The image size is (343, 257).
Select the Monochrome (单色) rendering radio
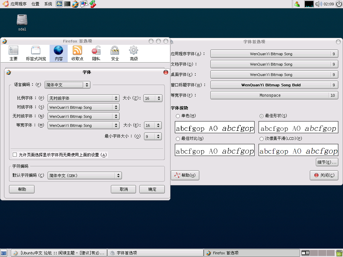[x=178, y=116]
